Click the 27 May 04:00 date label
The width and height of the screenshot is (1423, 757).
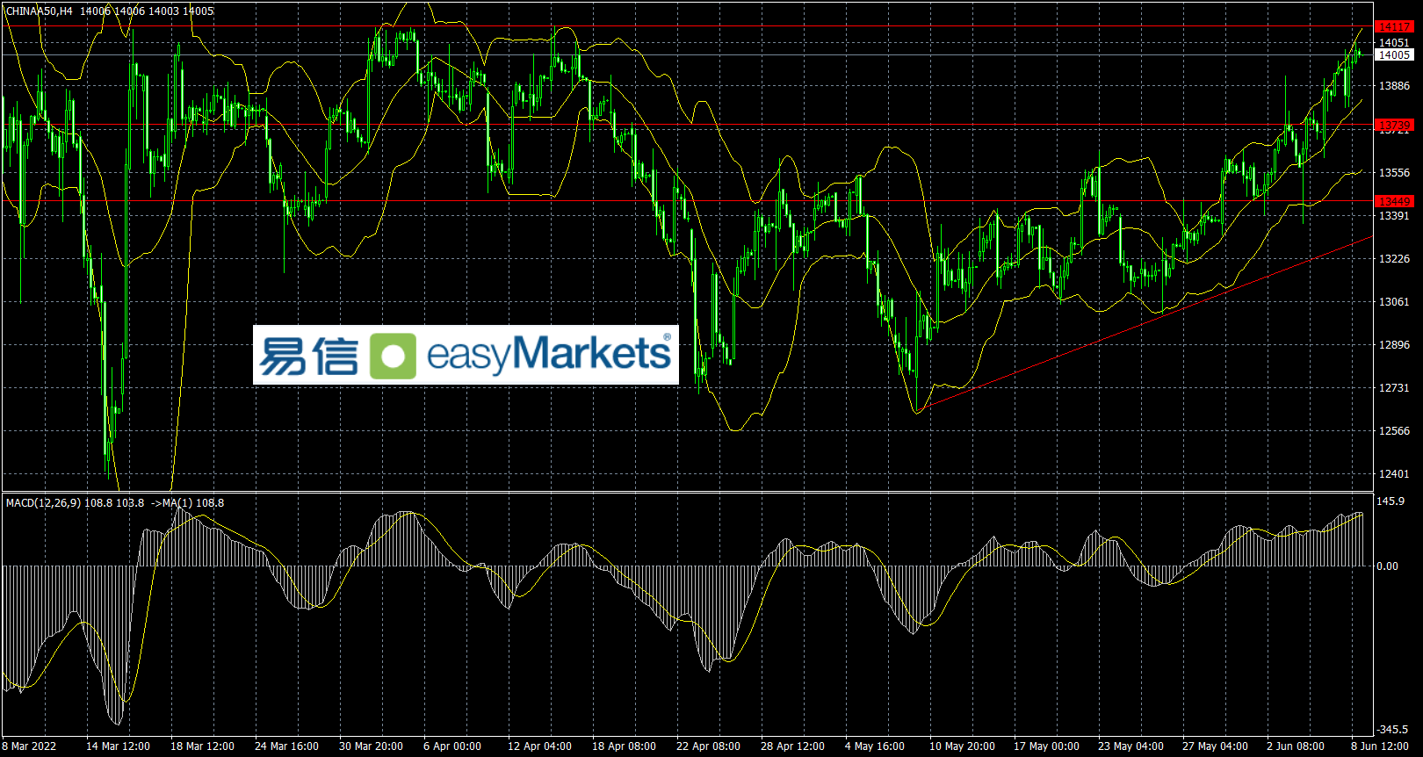tap(1215, 746)
